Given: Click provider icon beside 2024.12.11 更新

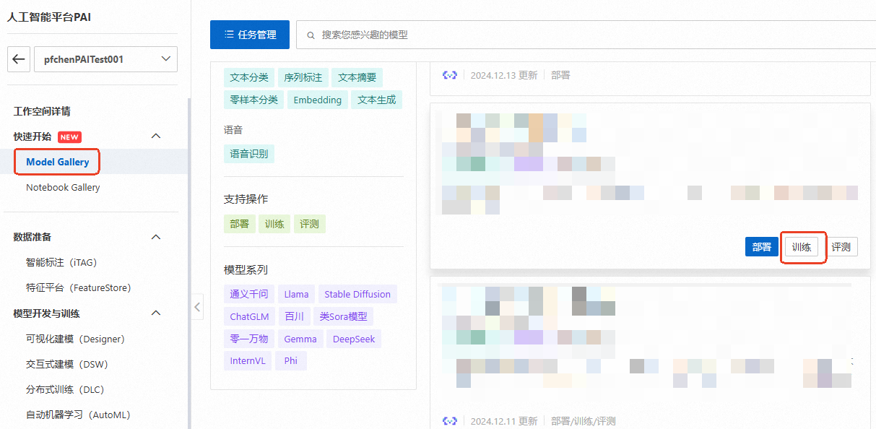Looking at the screenshot, I should point(450,421).
